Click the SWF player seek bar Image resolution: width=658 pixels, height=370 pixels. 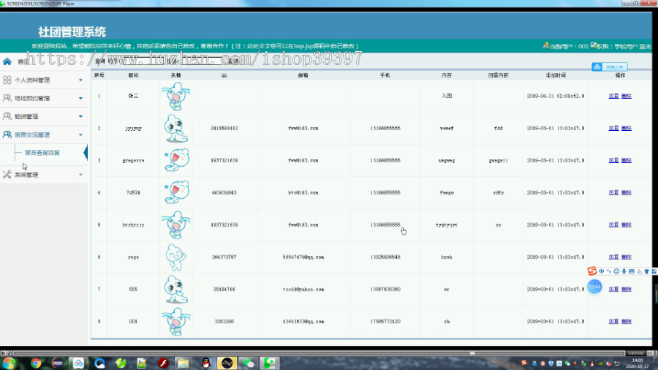(x=319, y=353)
